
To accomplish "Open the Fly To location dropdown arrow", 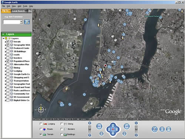I will click(21, 22).
